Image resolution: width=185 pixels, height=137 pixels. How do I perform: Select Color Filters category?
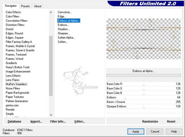tap(13, 16)
